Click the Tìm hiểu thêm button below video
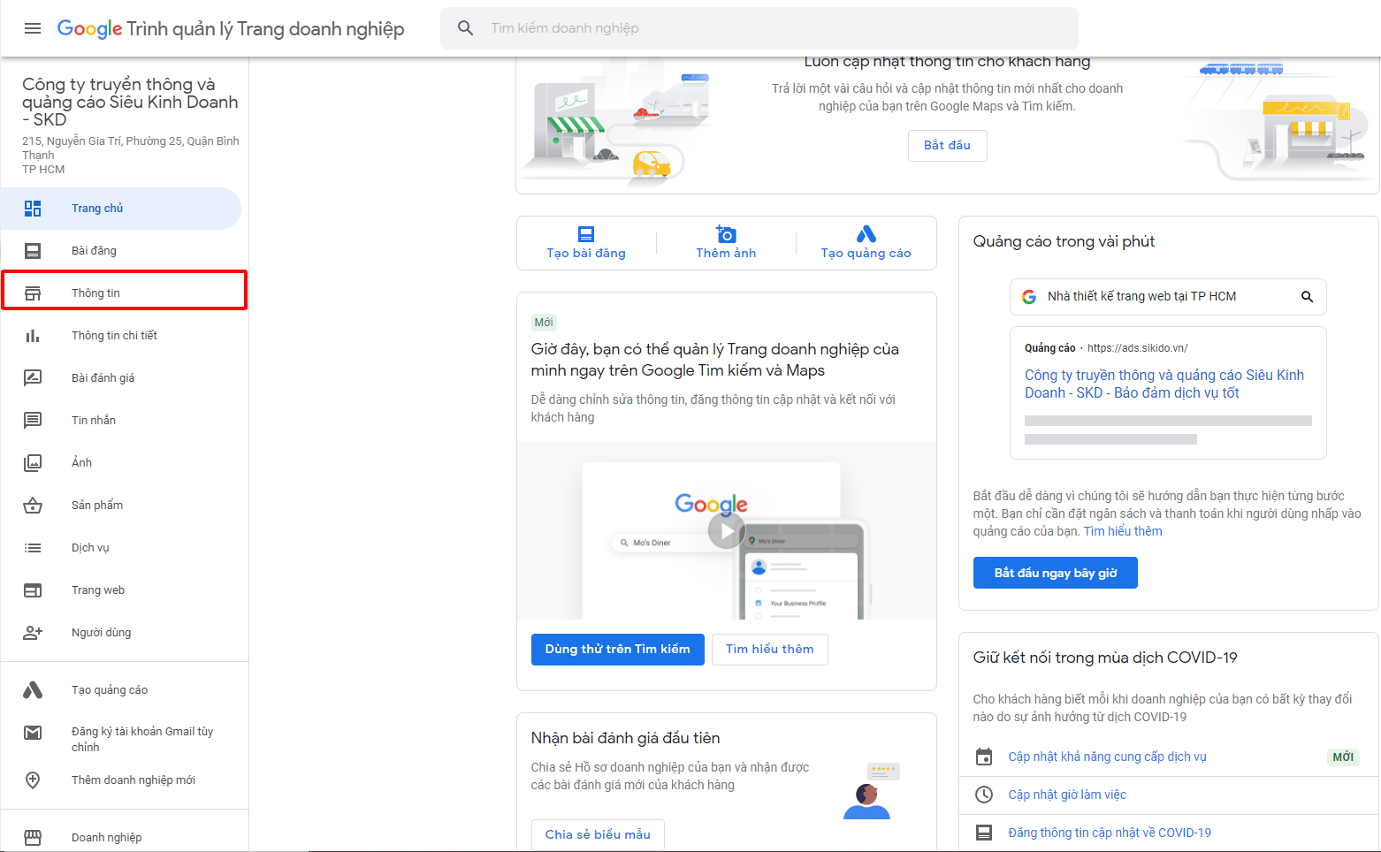Viewport: 1381px width, 852px height. click(769, 650)
